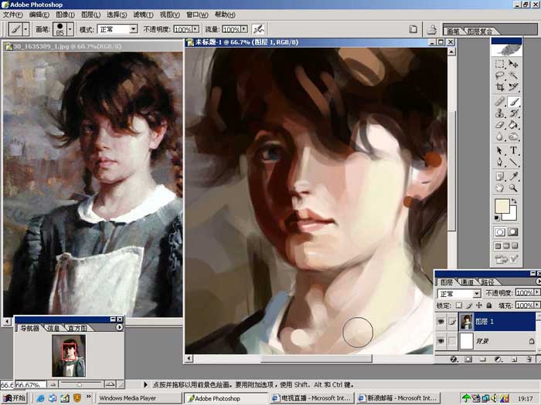
Task: Select the Healing Brush tool
Action: 499,102
